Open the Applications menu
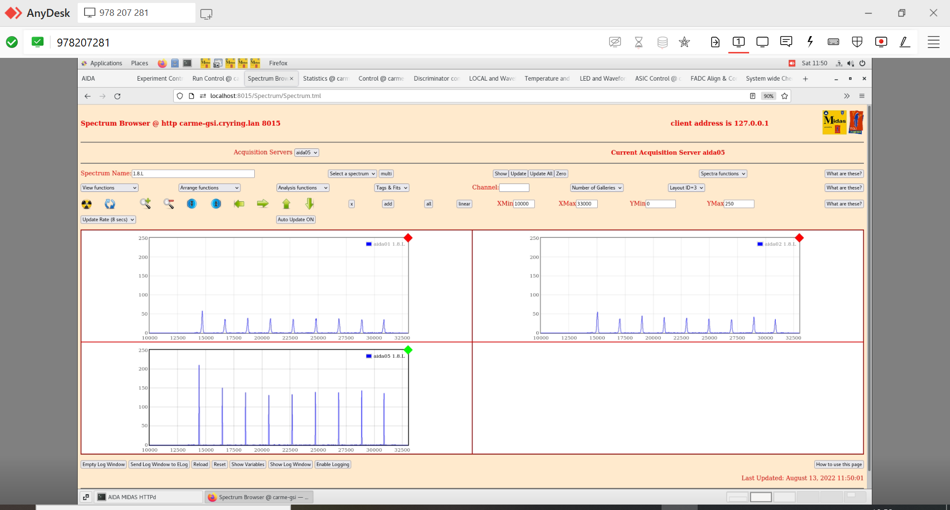This screenshot has height=510, width=950. pos(106,63)
